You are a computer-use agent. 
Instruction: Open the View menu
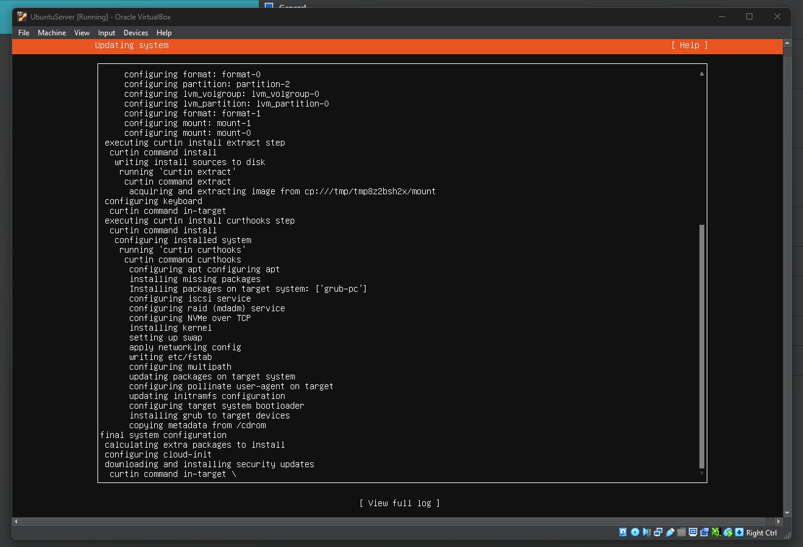point(82,32)
